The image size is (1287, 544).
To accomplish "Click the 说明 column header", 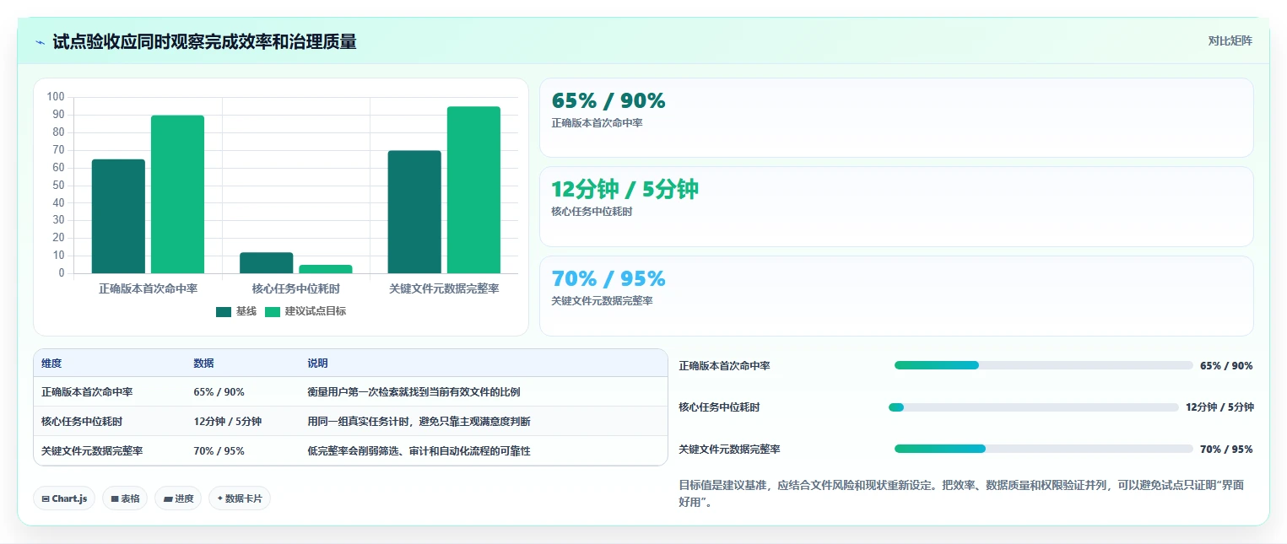I will (317, 364).
